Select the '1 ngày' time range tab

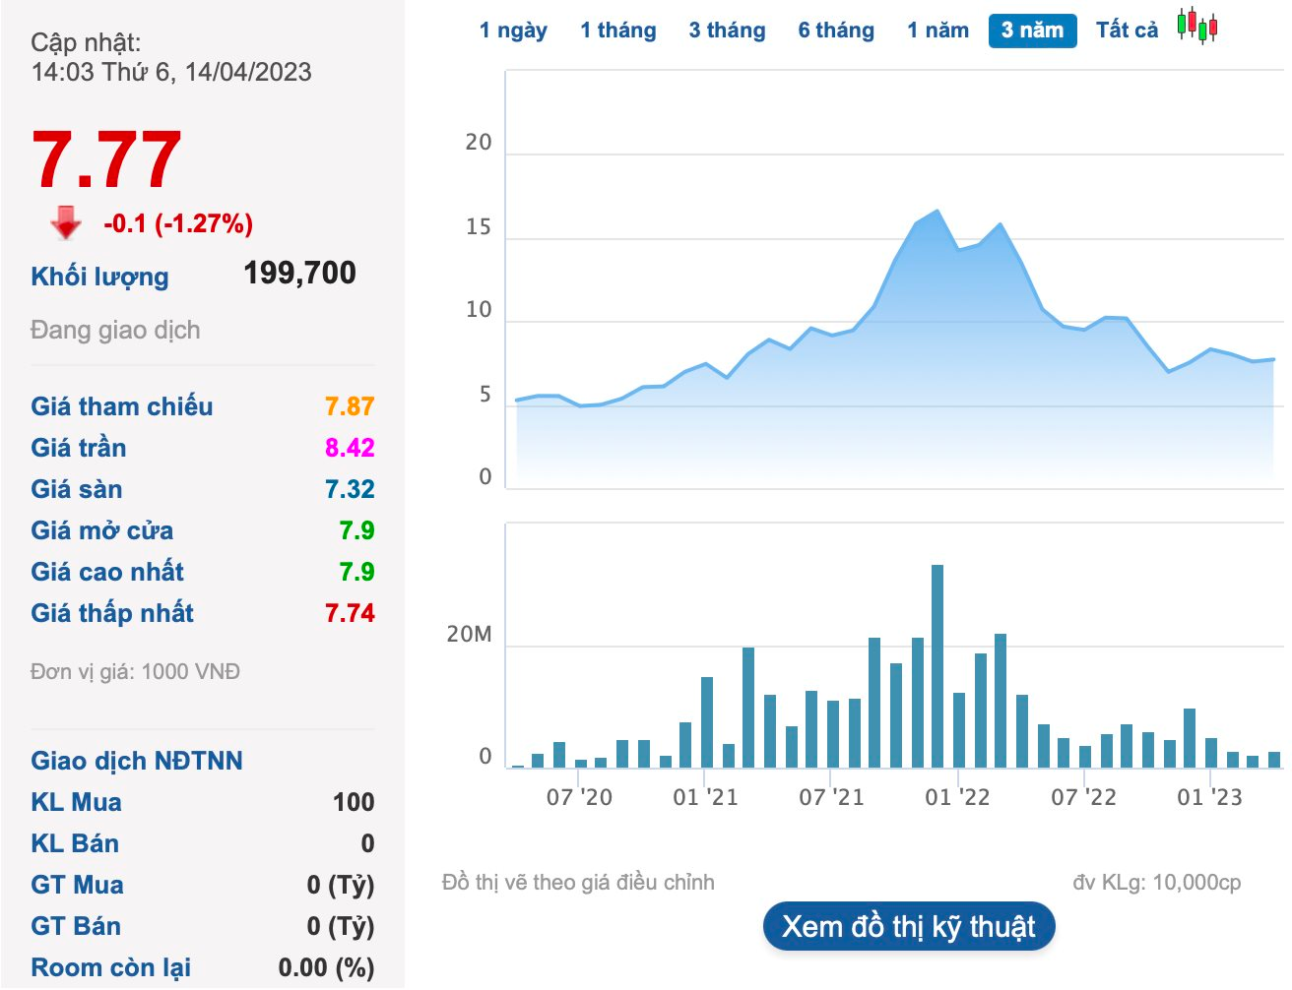(513, 31)
